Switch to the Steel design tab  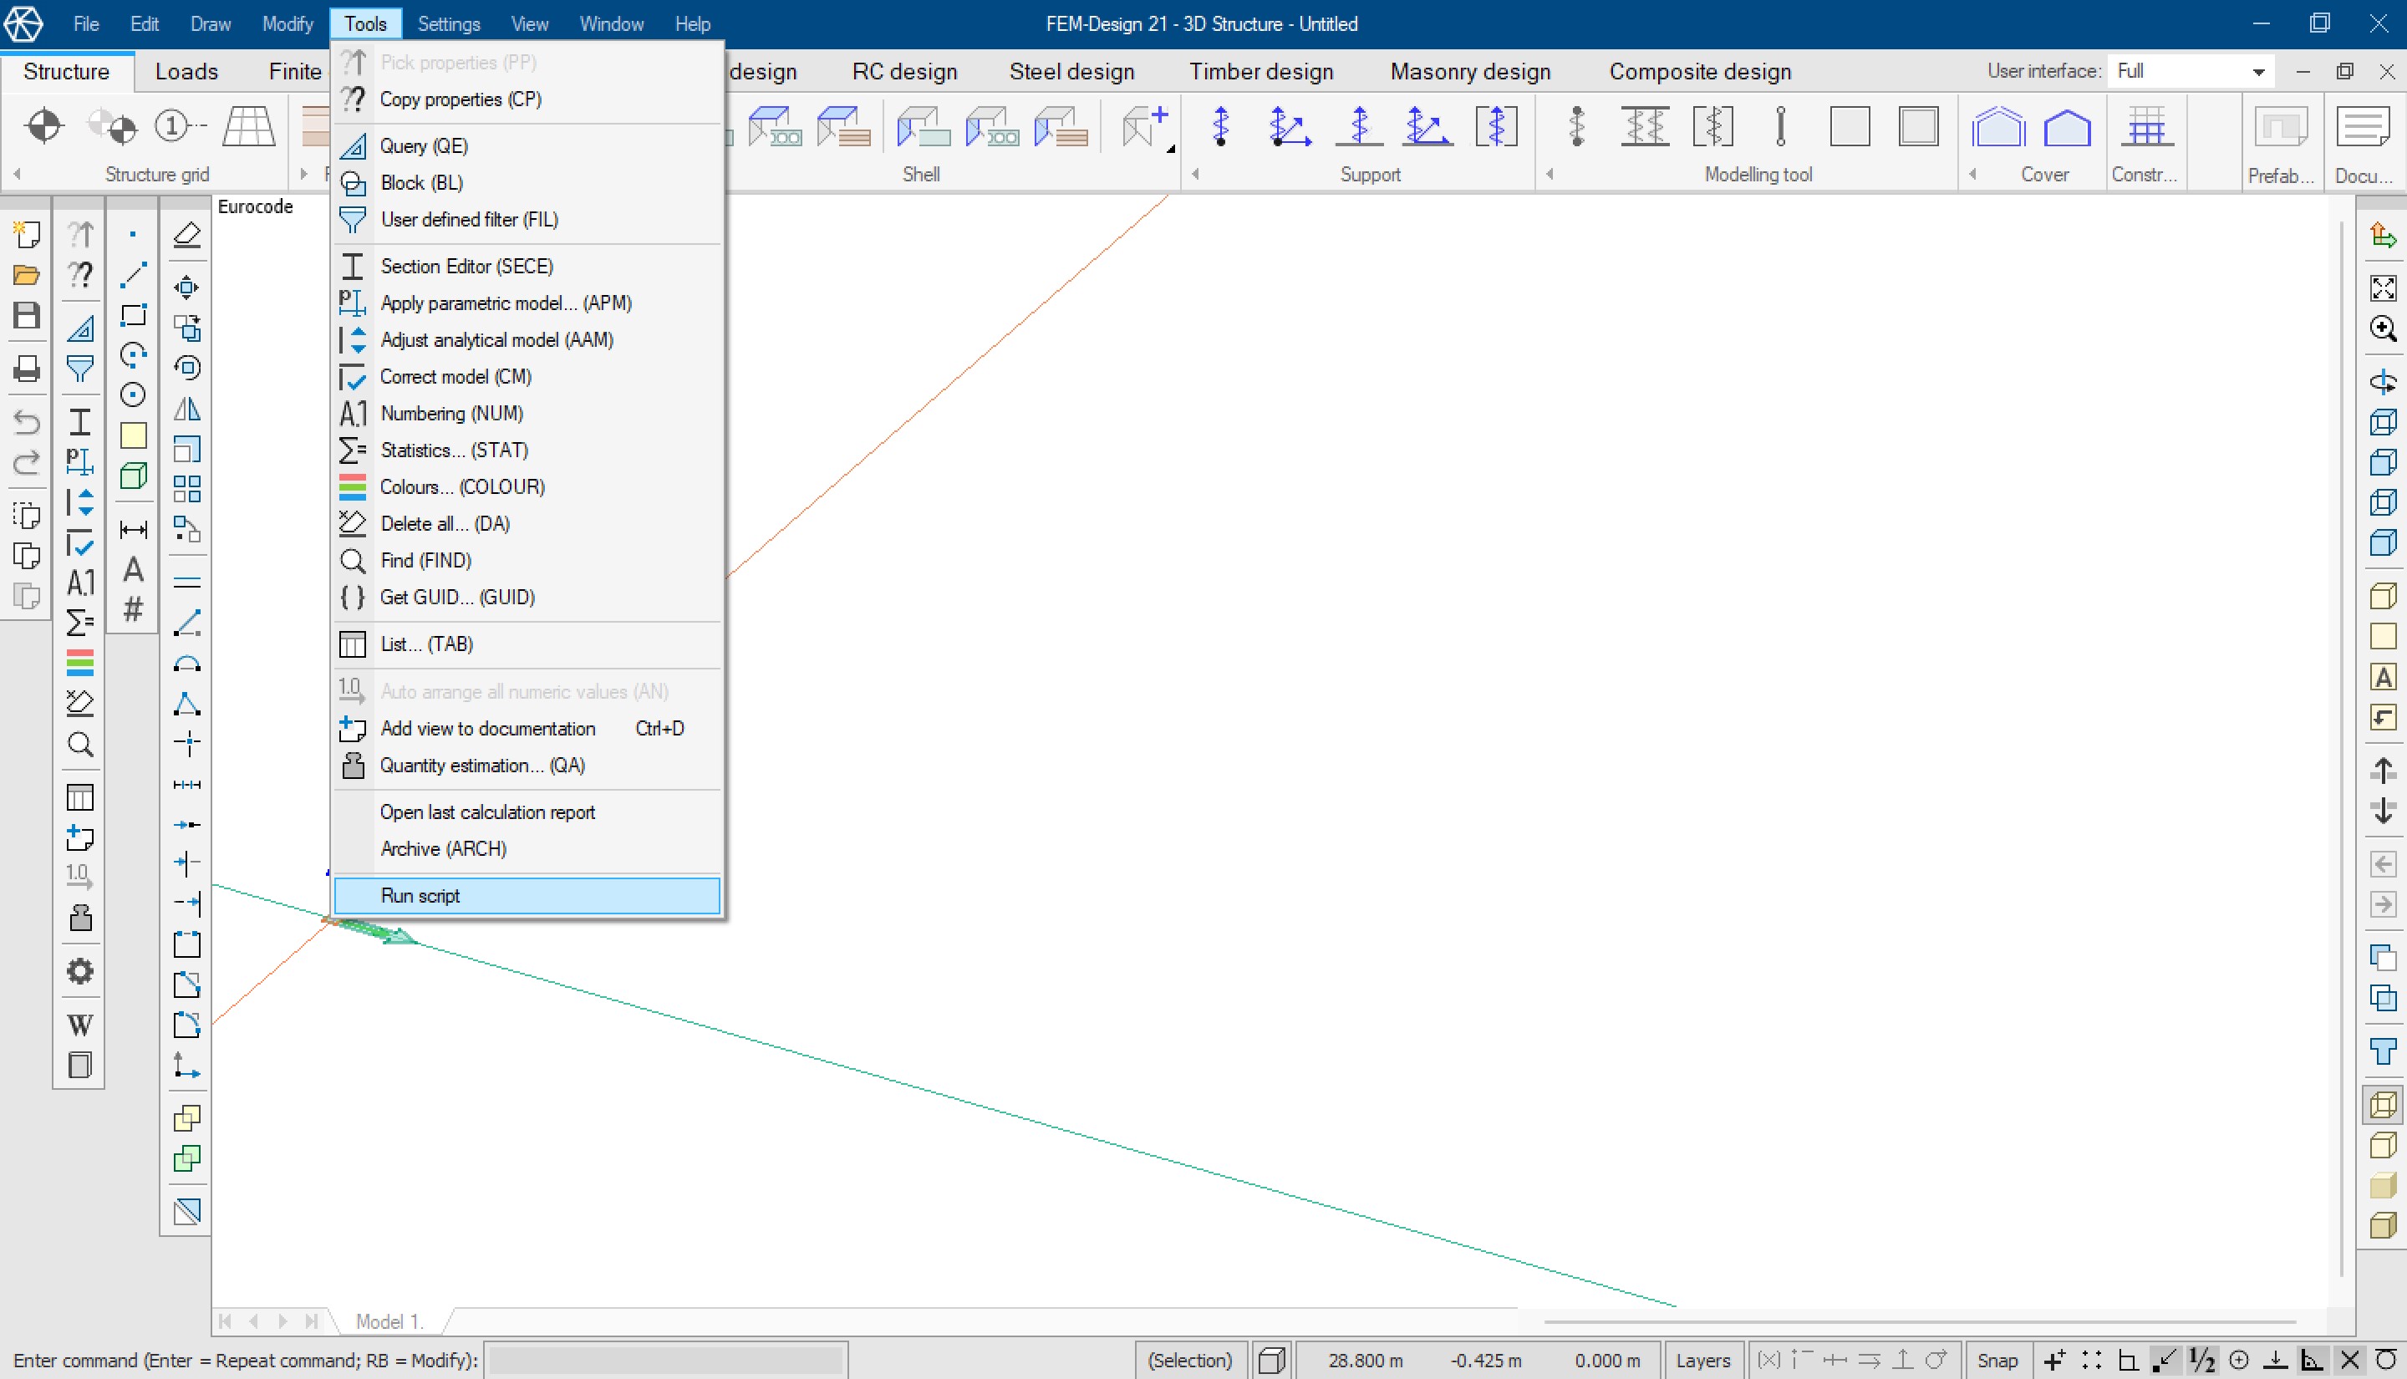tap(1071, 72)
